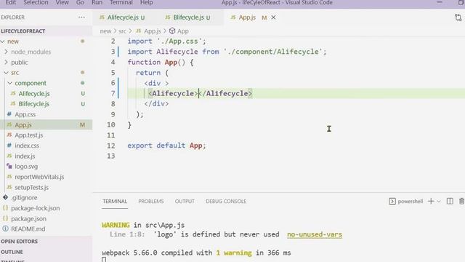This screenshot has width=465, height=262.
Task: Click JS icon of Alifecycle.js in explorer
Action: [x=13, y=93]
